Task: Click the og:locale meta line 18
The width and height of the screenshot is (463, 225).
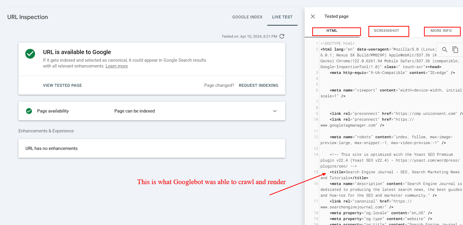Action: click(x=381, y=213)
